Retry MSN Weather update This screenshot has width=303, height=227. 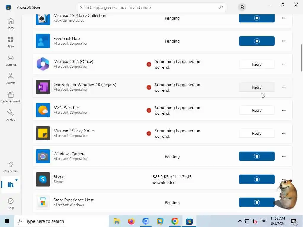pos(257,110)
